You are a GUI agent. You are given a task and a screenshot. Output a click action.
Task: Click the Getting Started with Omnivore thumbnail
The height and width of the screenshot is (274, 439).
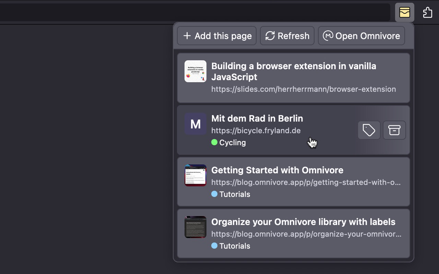tap(195, 175)
